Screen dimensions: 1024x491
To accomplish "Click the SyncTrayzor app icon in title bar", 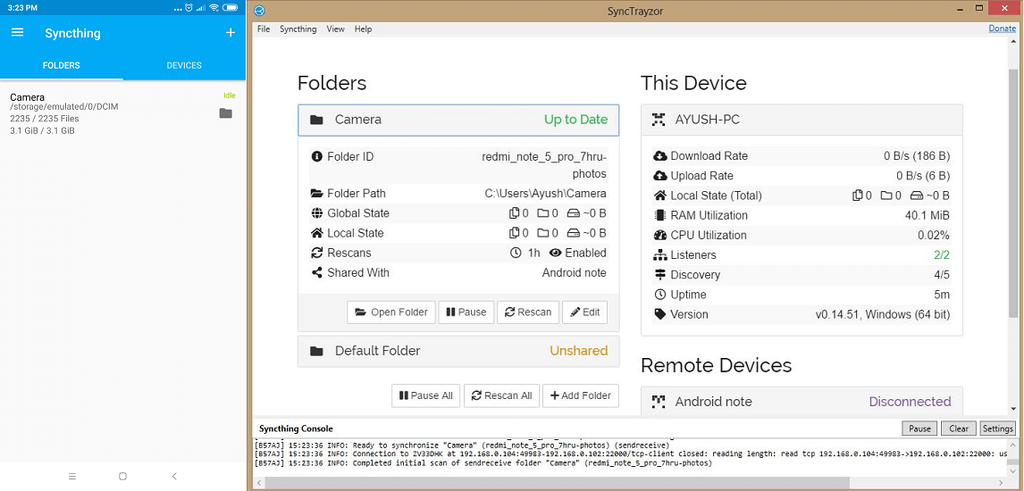I will pyautogui.click(x=259, y=9).
